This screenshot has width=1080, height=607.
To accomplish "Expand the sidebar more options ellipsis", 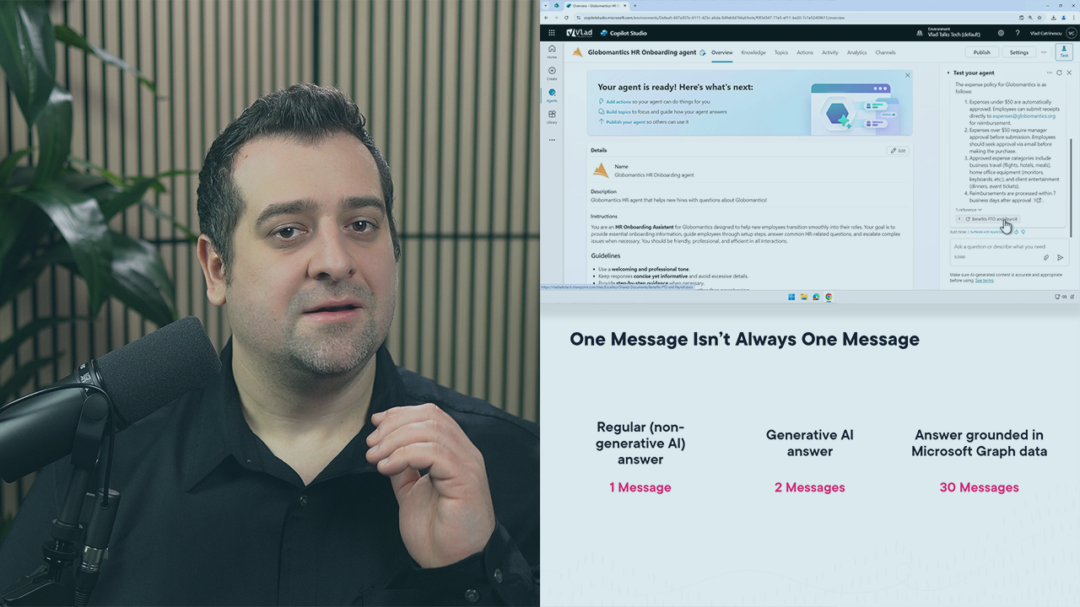I will (552, 140).
